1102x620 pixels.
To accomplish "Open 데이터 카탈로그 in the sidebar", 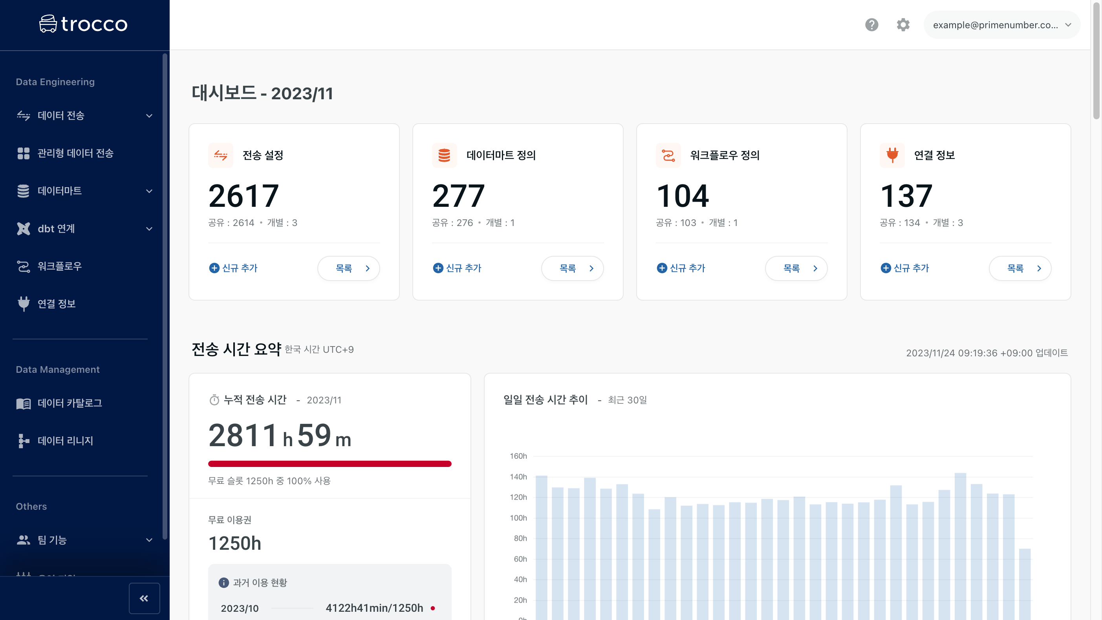I will tap(69, 403).
